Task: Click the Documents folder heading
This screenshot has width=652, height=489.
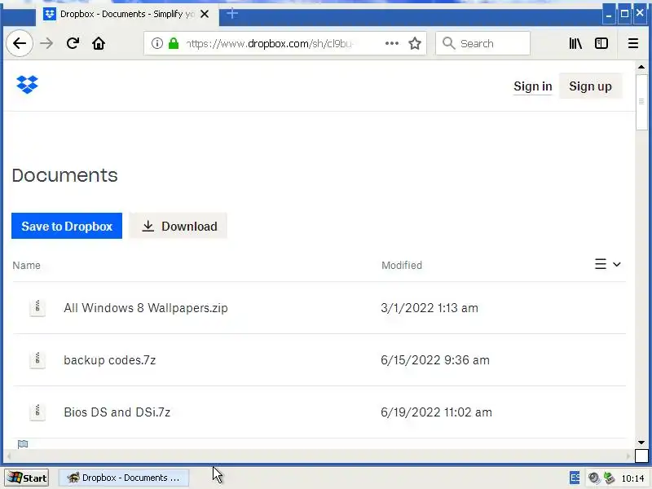Action: tap(65, 175)
